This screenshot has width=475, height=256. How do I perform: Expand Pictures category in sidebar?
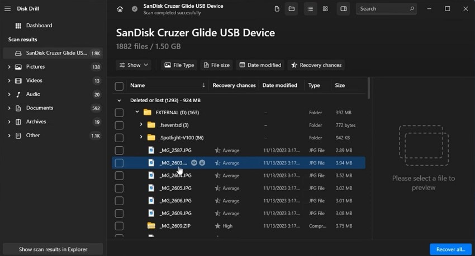9,67
